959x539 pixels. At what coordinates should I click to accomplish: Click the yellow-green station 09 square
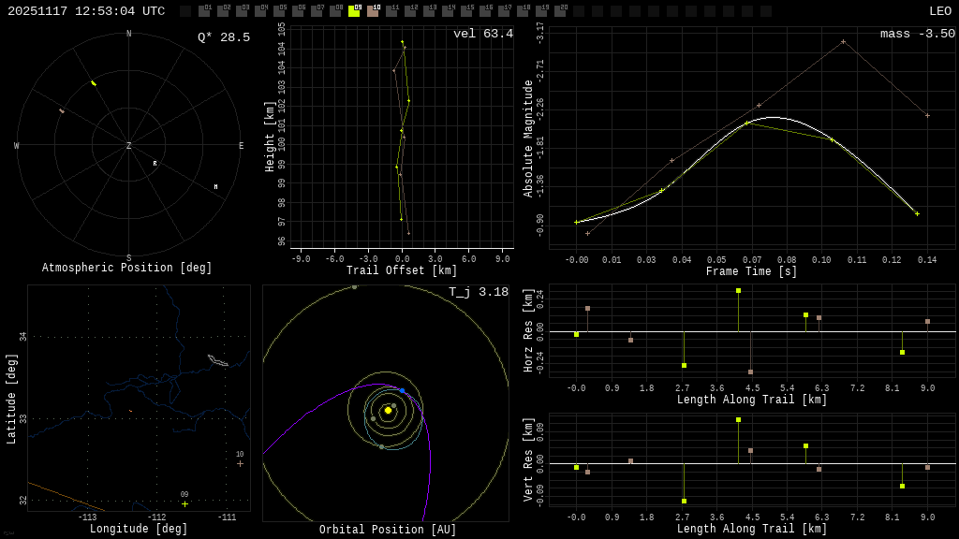[354, 12]
